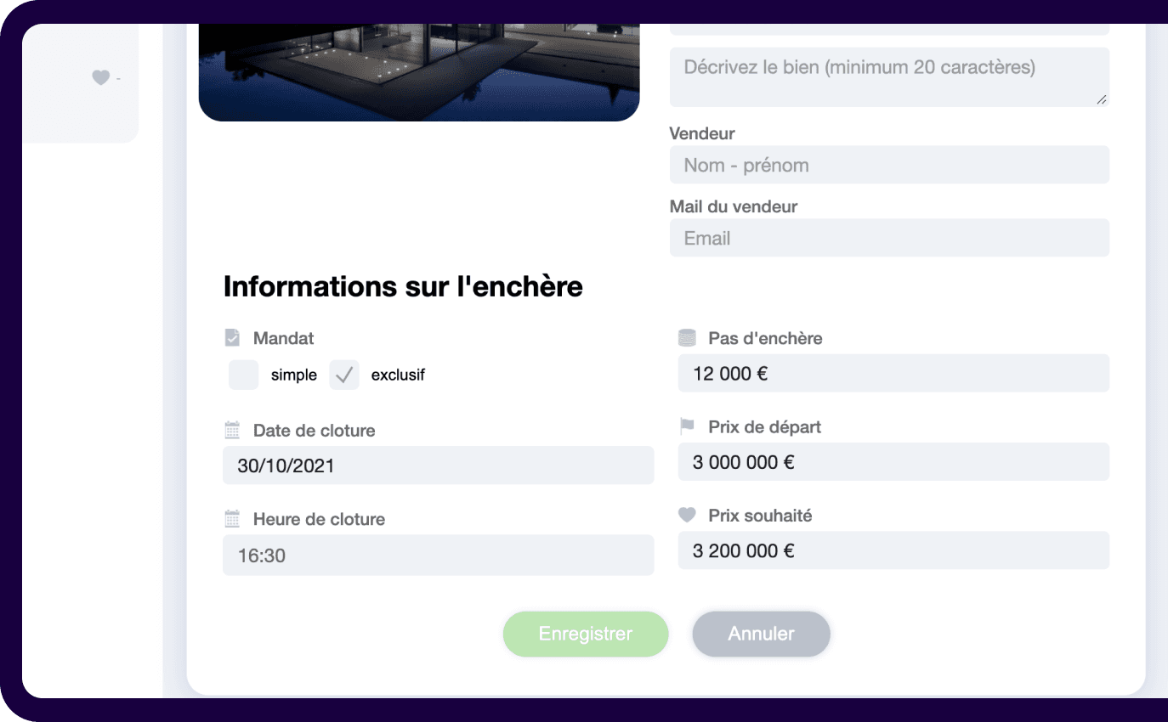Click the heart icon beside Prix souhaité
Screen dimensions: 1168x722
point(687,516)
